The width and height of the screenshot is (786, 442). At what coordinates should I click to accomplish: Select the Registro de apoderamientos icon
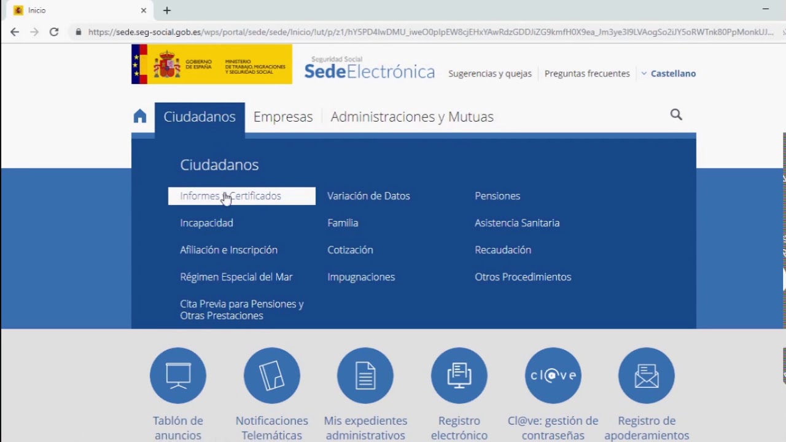[x=646, y=375]
